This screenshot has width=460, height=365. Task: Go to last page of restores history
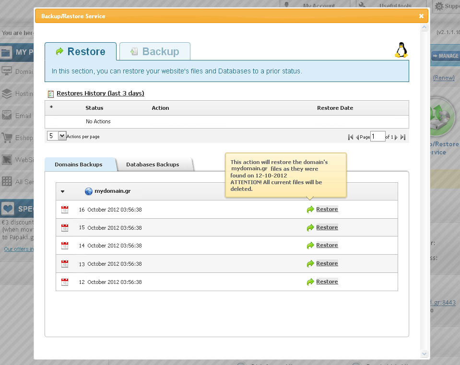(x=403, y=137)
